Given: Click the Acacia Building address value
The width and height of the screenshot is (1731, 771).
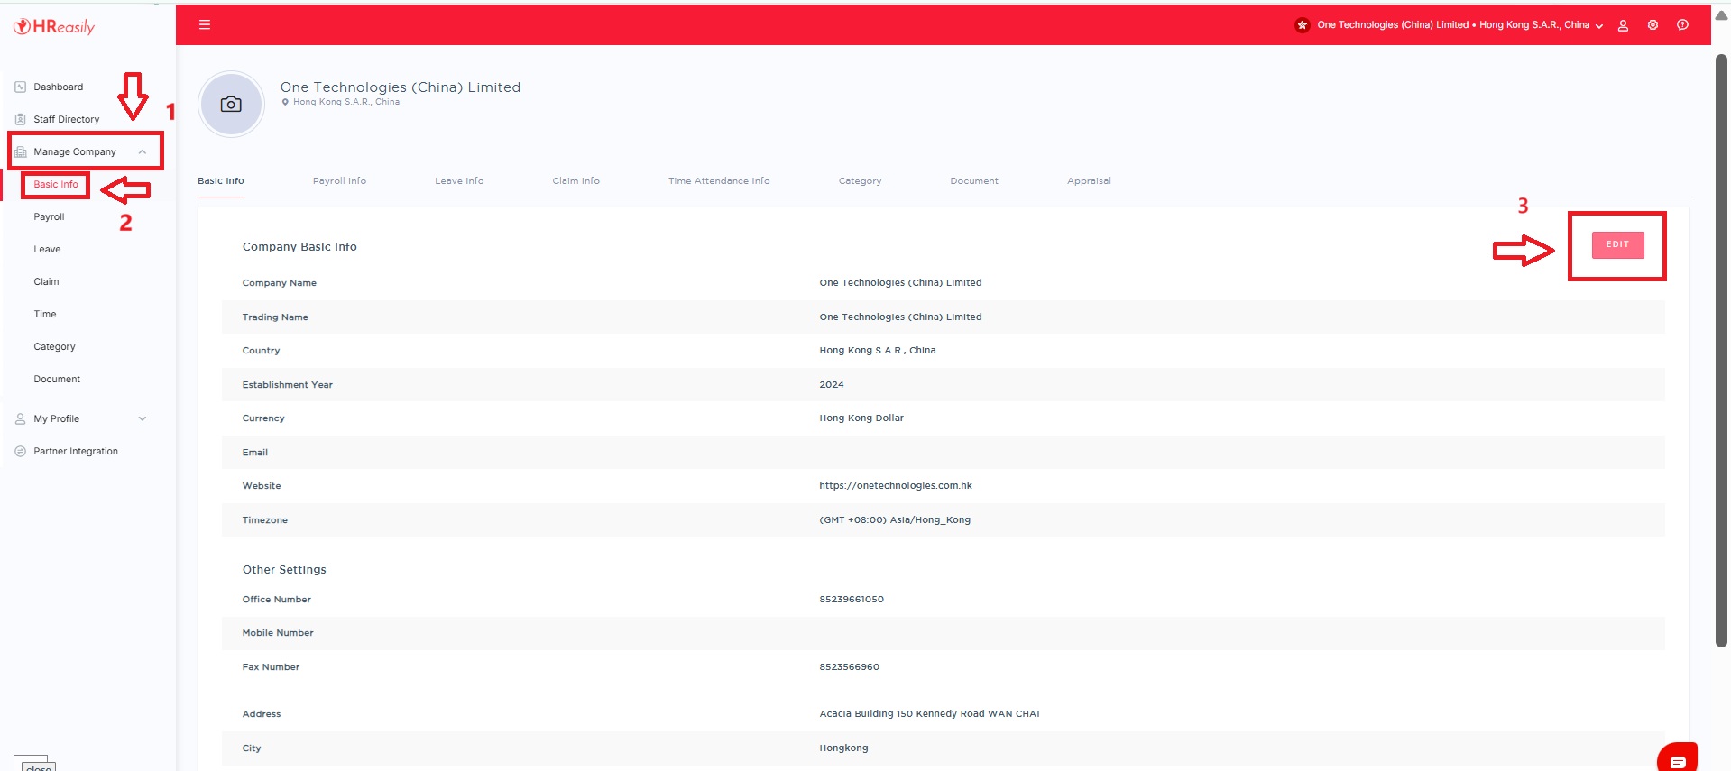Looking at the screenshot, I should pyautogui.click(x=929, y=713).
